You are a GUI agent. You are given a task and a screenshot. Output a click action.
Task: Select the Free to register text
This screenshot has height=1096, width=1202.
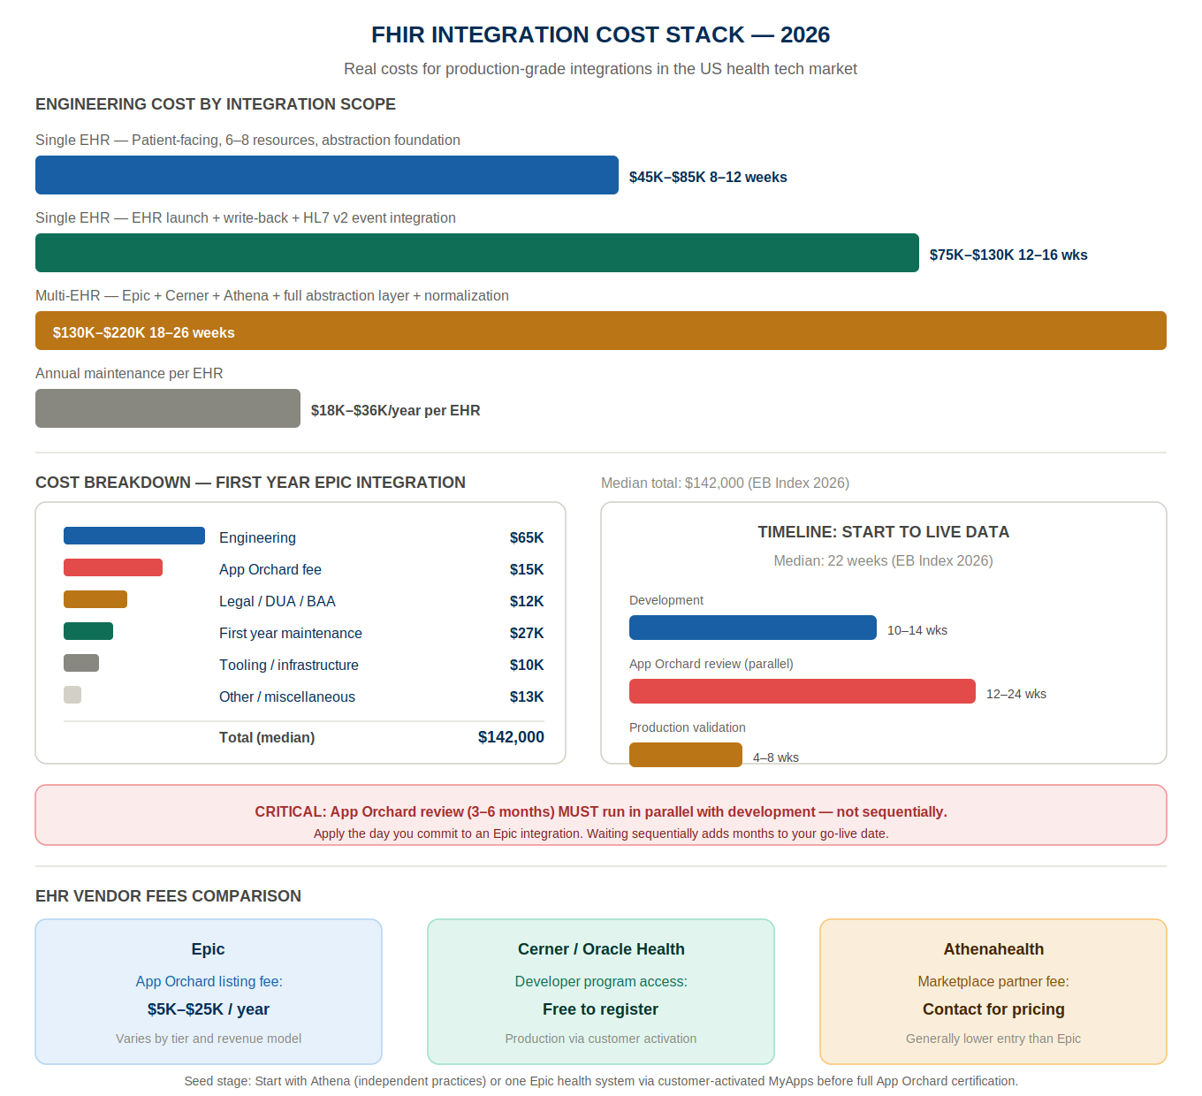pos(601,1009)
